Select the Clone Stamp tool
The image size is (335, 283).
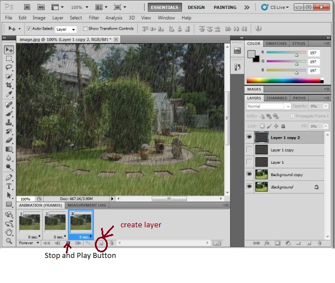click(x=9, y=123)
